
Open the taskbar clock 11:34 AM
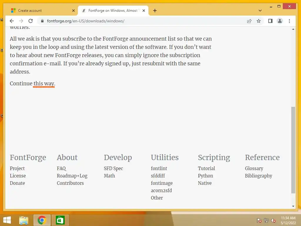(x=288, y=220)
